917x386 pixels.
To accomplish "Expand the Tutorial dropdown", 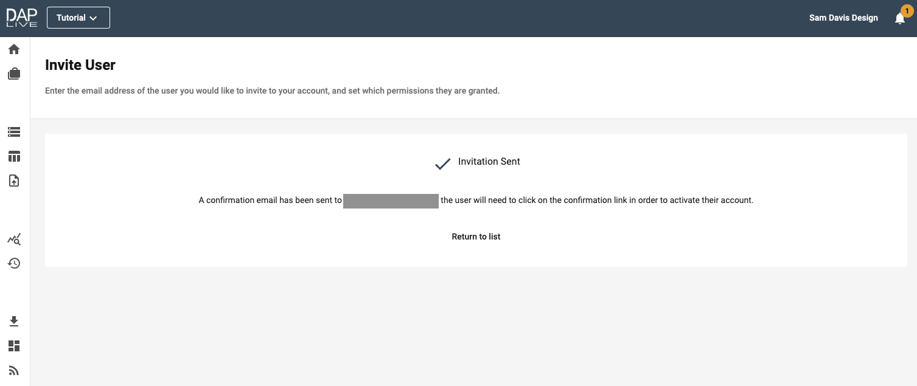I will (78, 18).
